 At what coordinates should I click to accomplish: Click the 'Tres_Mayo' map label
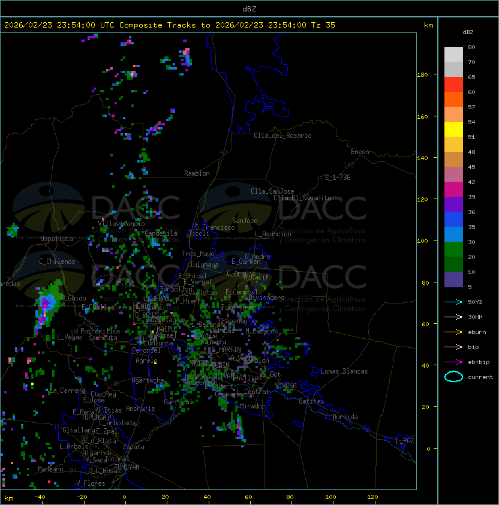pos(198,254)
